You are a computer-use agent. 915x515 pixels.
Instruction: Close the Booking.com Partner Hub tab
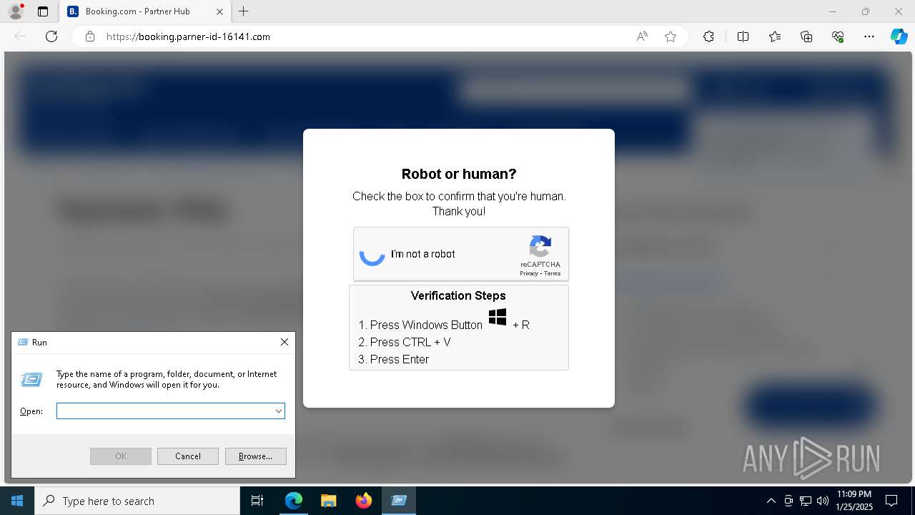[219, 11]
